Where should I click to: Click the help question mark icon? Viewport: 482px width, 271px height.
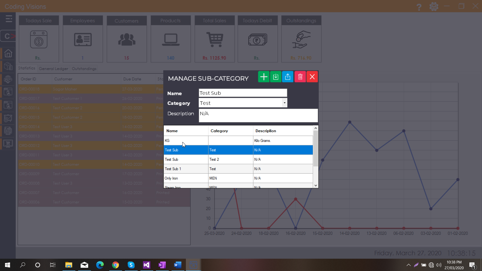coord(419,7)
